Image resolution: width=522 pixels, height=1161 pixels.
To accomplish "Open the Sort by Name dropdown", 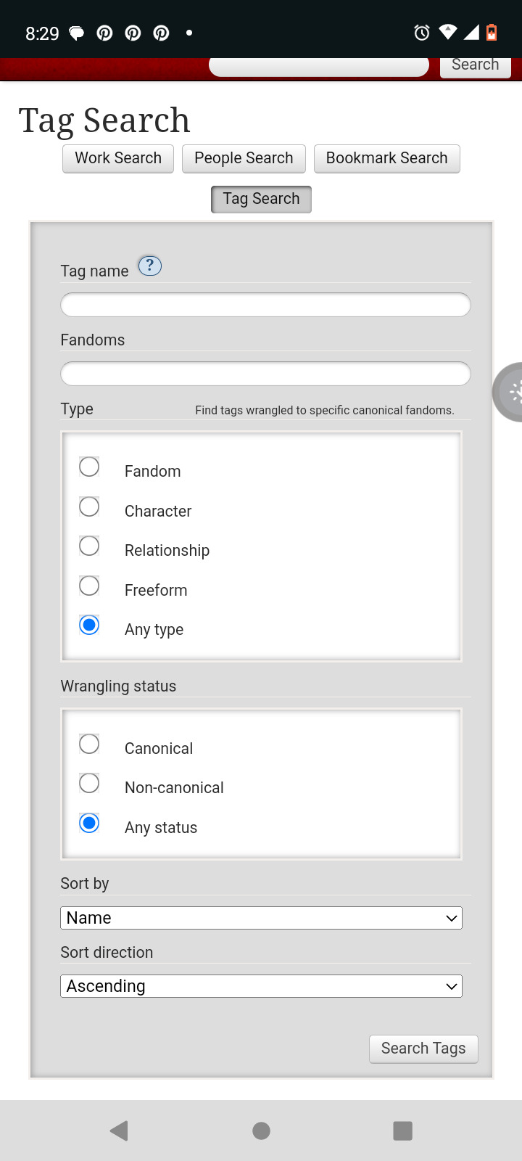I will point(261,918).
